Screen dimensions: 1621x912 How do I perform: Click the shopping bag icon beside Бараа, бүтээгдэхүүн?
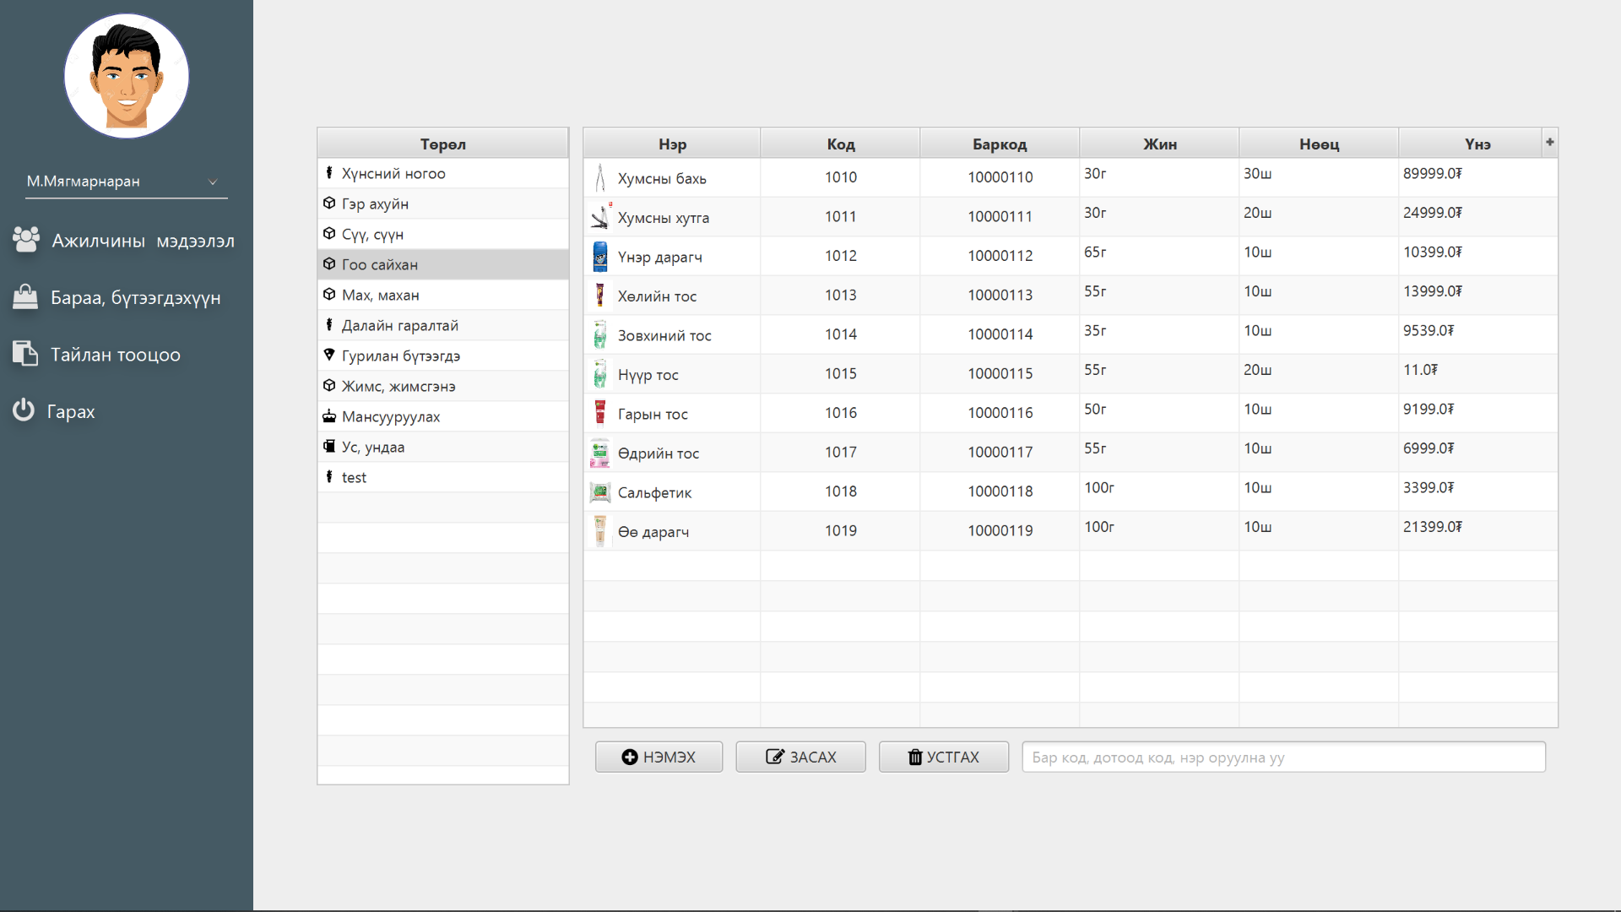pyautogui.click(x=25, y=297)
